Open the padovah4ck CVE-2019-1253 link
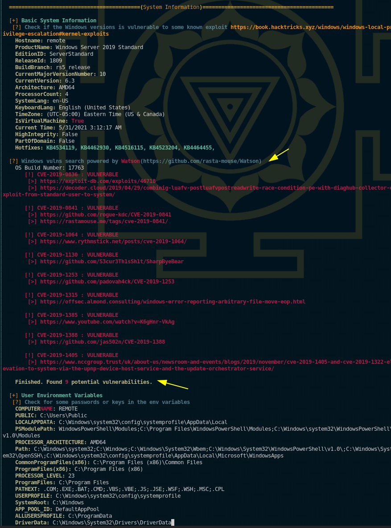Viewport: 391px width, 528px height. pyautogui.click(x=107, y=282)
